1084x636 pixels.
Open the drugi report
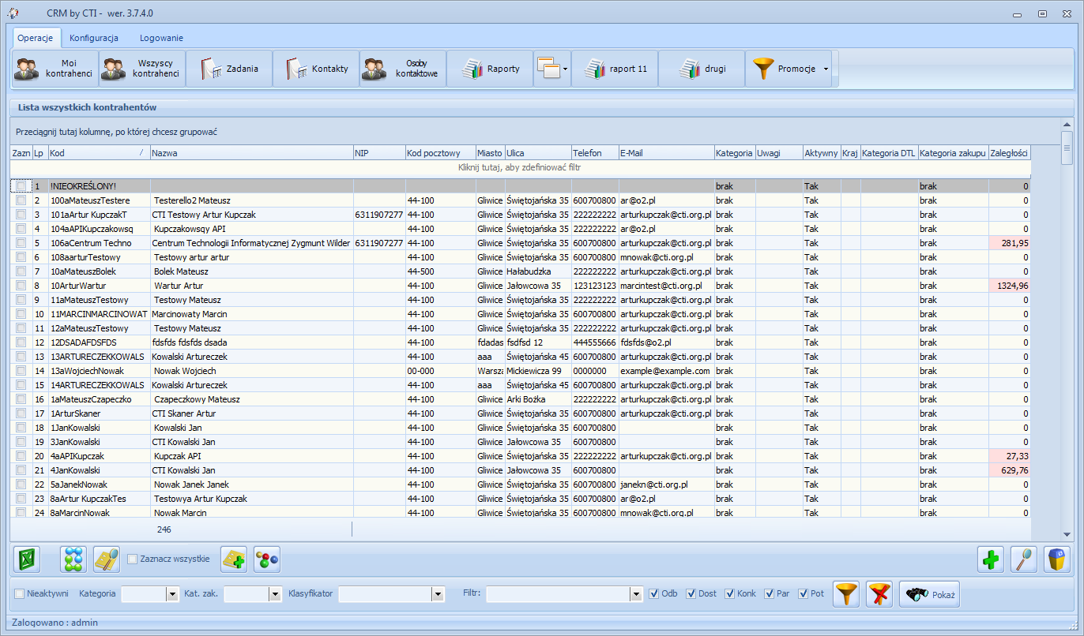pyautogui.click(x=702, y=69)
